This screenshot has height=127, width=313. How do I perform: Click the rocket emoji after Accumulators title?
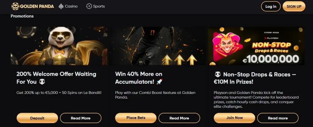[159, 82]
